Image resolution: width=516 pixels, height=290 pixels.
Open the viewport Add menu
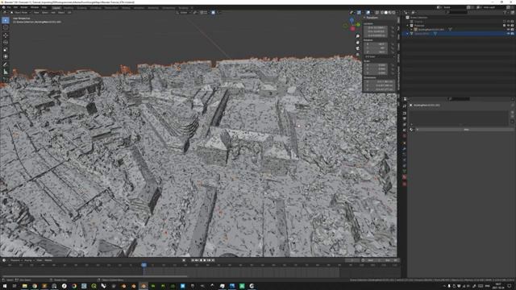[x=53, y=13]
